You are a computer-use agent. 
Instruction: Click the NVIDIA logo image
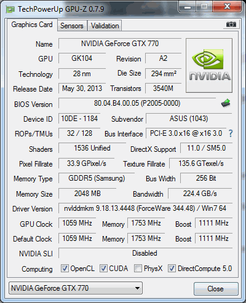[209, 65]
